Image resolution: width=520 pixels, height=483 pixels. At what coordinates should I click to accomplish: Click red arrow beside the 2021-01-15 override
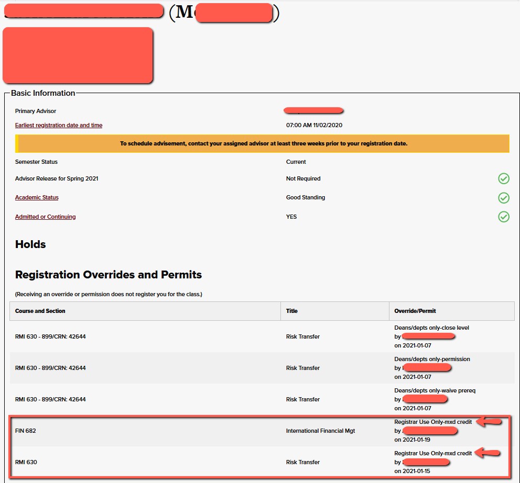[490, 453]
